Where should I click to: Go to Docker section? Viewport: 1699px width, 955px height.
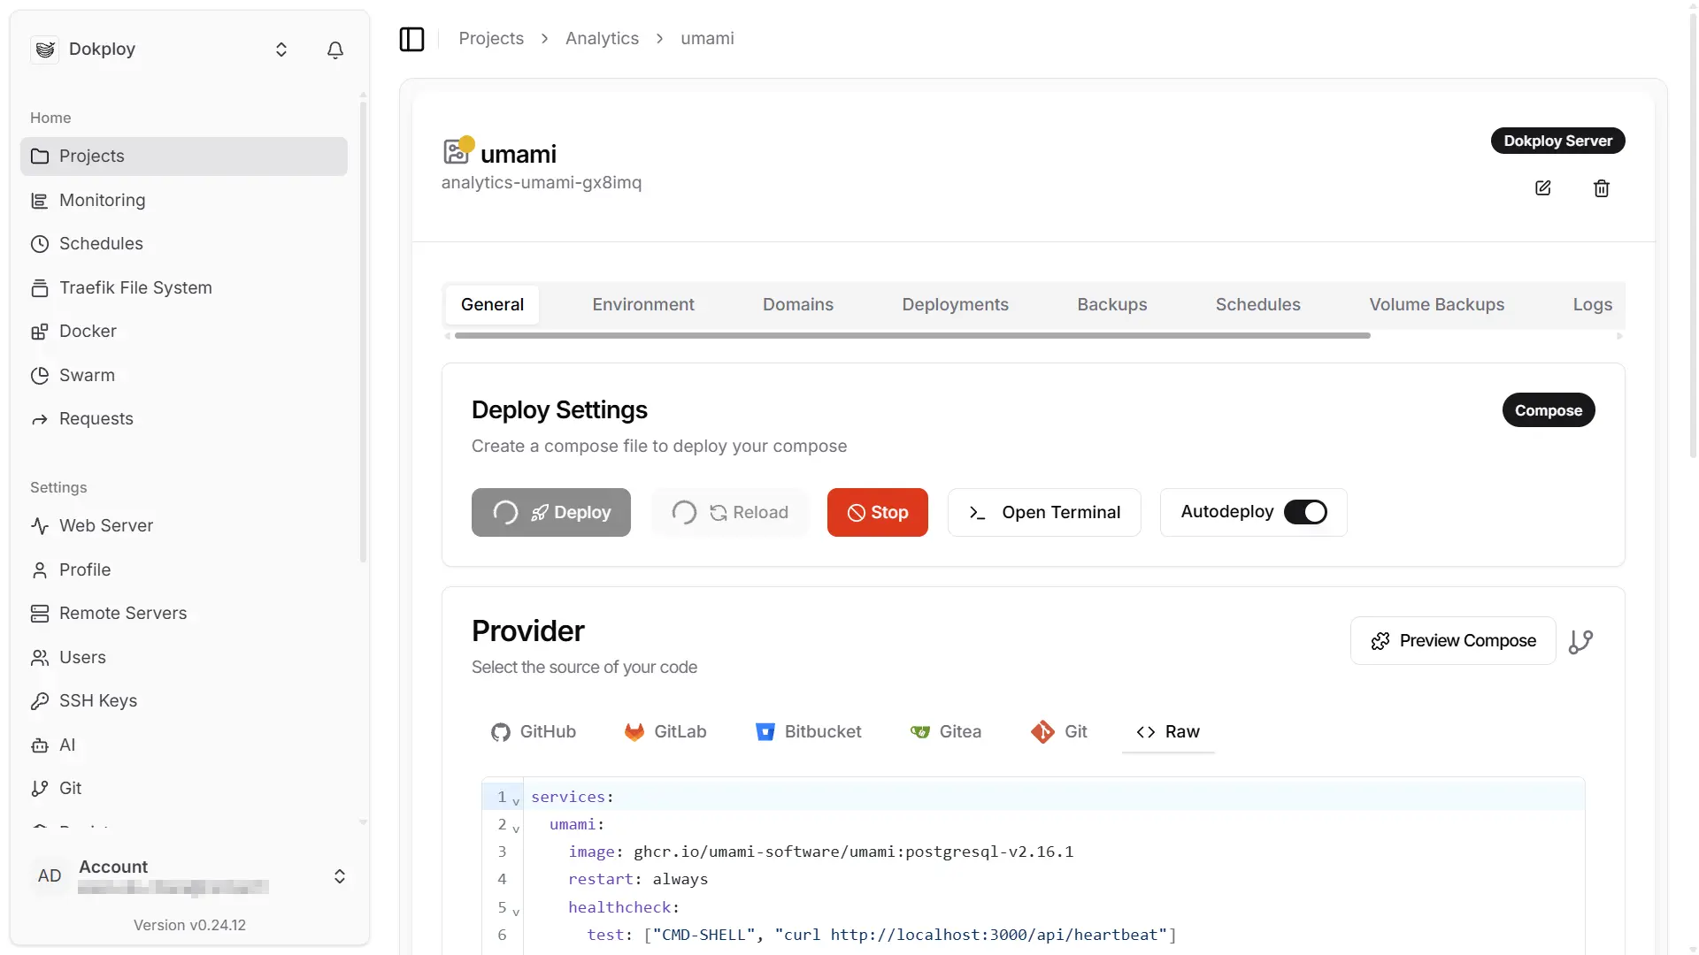(183, 331)
